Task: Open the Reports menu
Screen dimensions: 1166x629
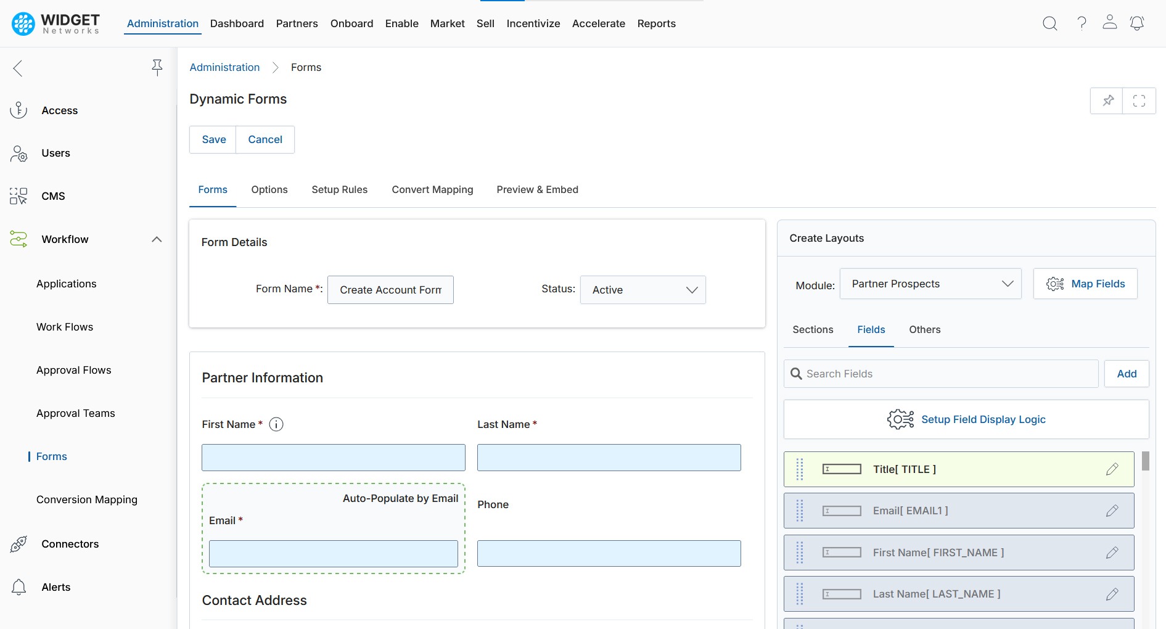Action: click(x=657, y=23)
